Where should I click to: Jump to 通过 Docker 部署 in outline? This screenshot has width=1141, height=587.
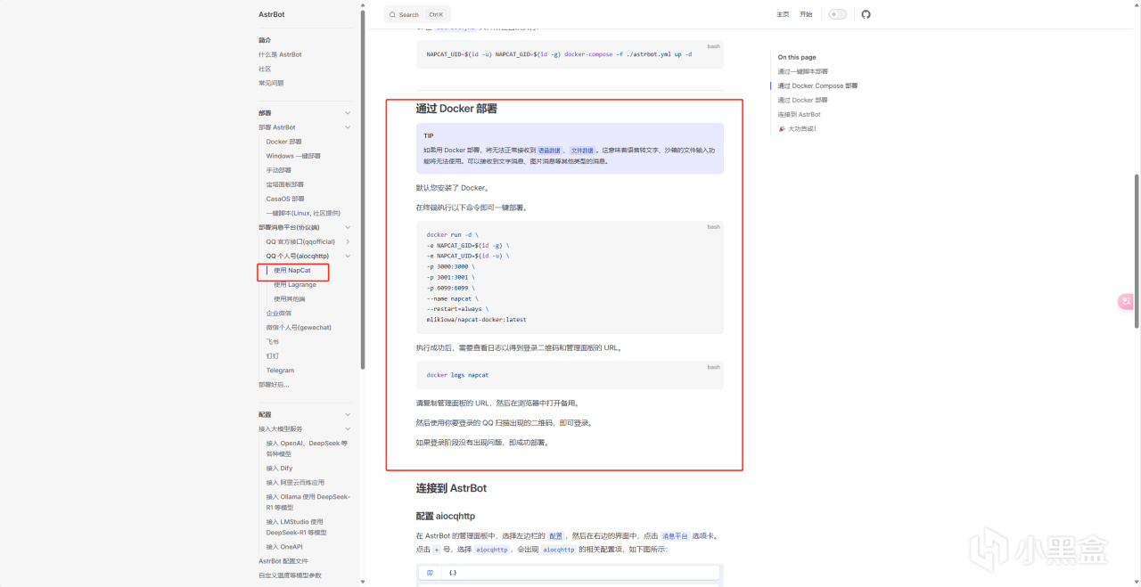[802, 100]
